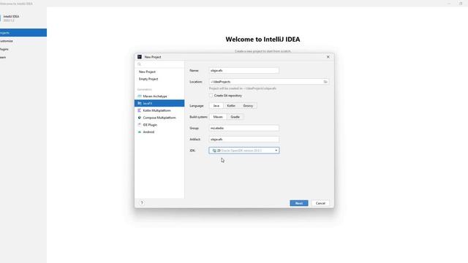Click the Kotlin Multiplatform icon

click(x=140, y=110)
